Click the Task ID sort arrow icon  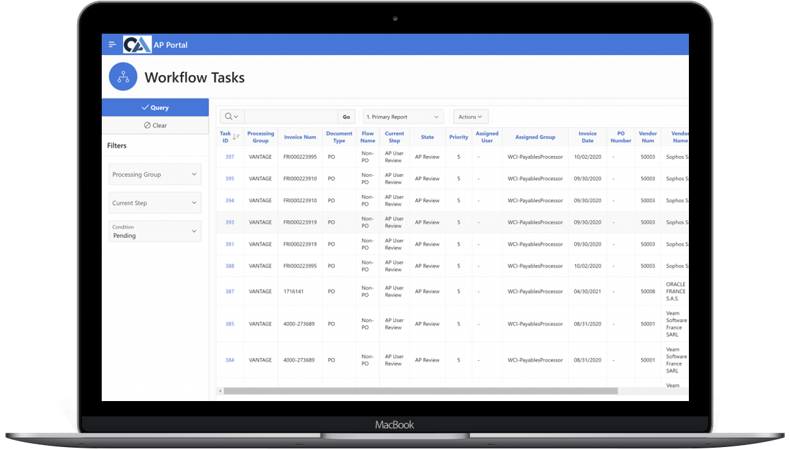pos(236,137)
